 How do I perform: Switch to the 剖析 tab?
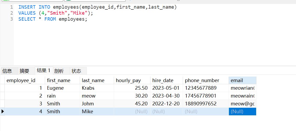point(59,71)
